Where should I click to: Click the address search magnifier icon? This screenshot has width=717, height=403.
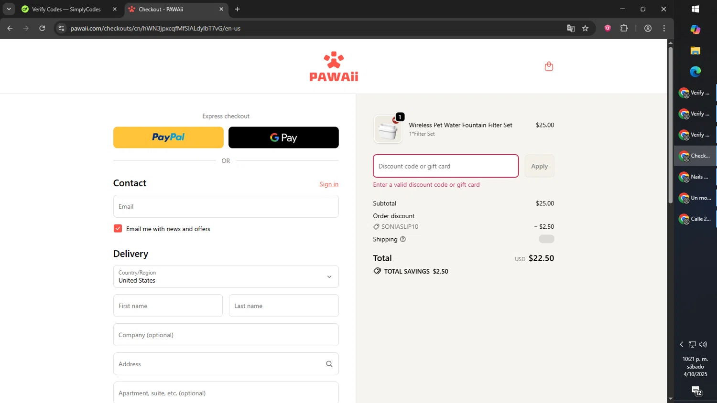(329, 364)
